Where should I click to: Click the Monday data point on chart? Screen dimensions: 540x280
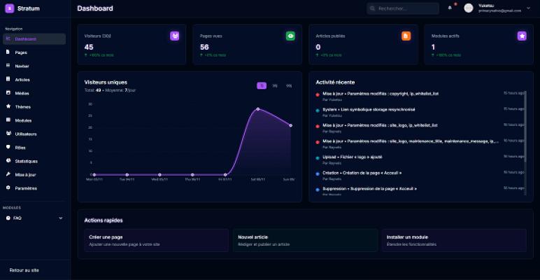coord(94,175)
